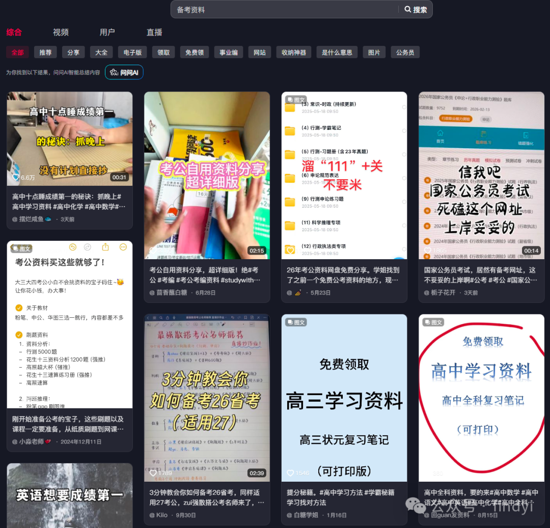Click title 刚开始准备公考的宝子
Screen dimensions: 550x528
click(68, 424)
